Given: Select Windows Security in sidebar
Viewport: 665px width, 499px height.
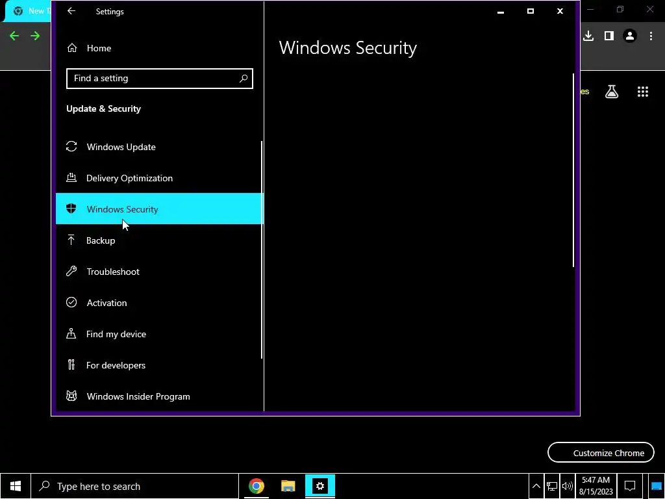Looking at the screenshot, I should (x=160, y=209).
